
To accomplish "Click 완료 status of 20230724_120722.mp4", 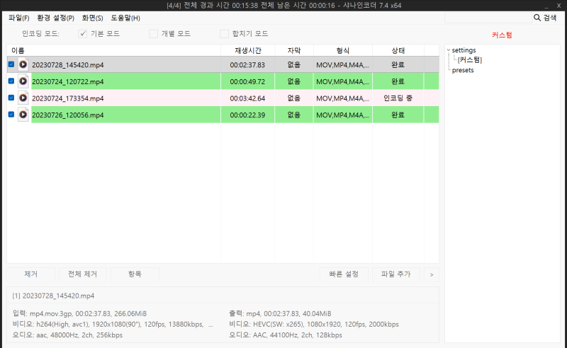I will pos(398,81).
